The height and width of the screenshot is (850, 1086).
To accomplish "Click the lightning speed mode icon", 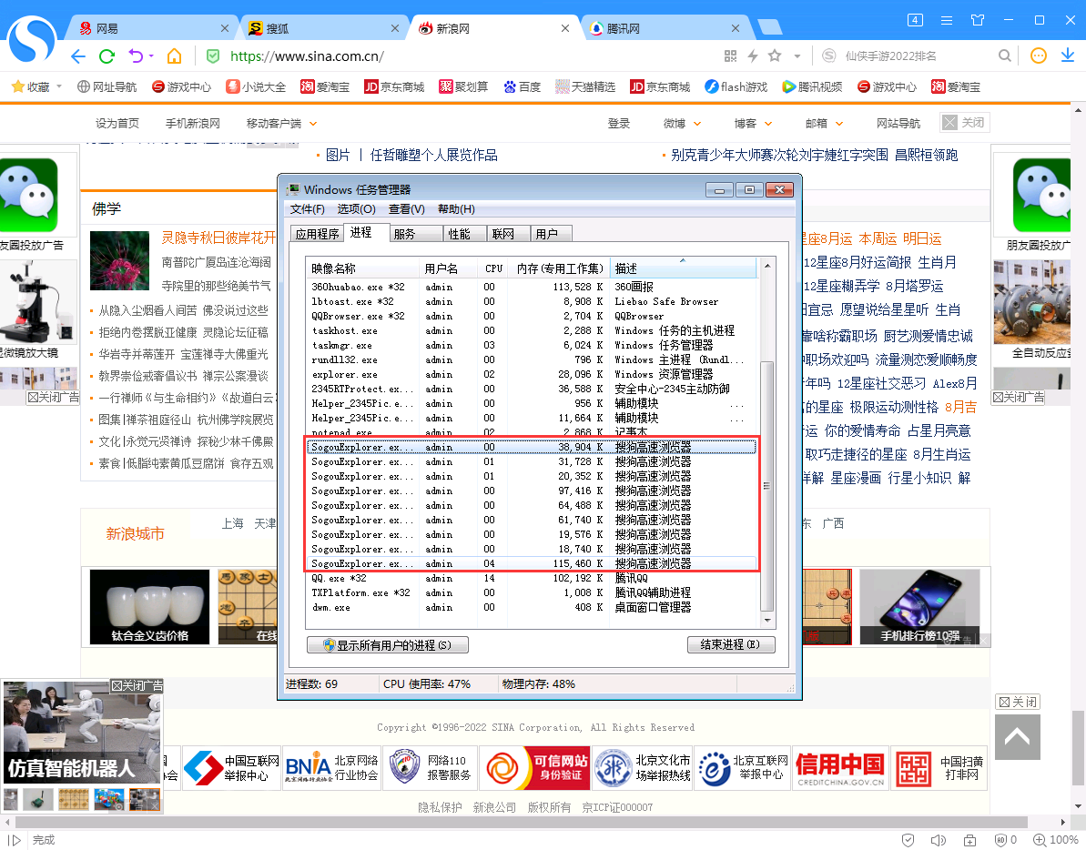I will tap(752, 56).
